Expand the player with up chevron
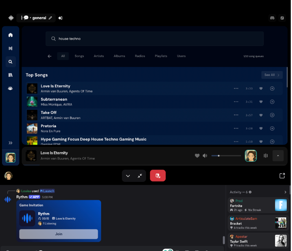 (x=278, y=155)
